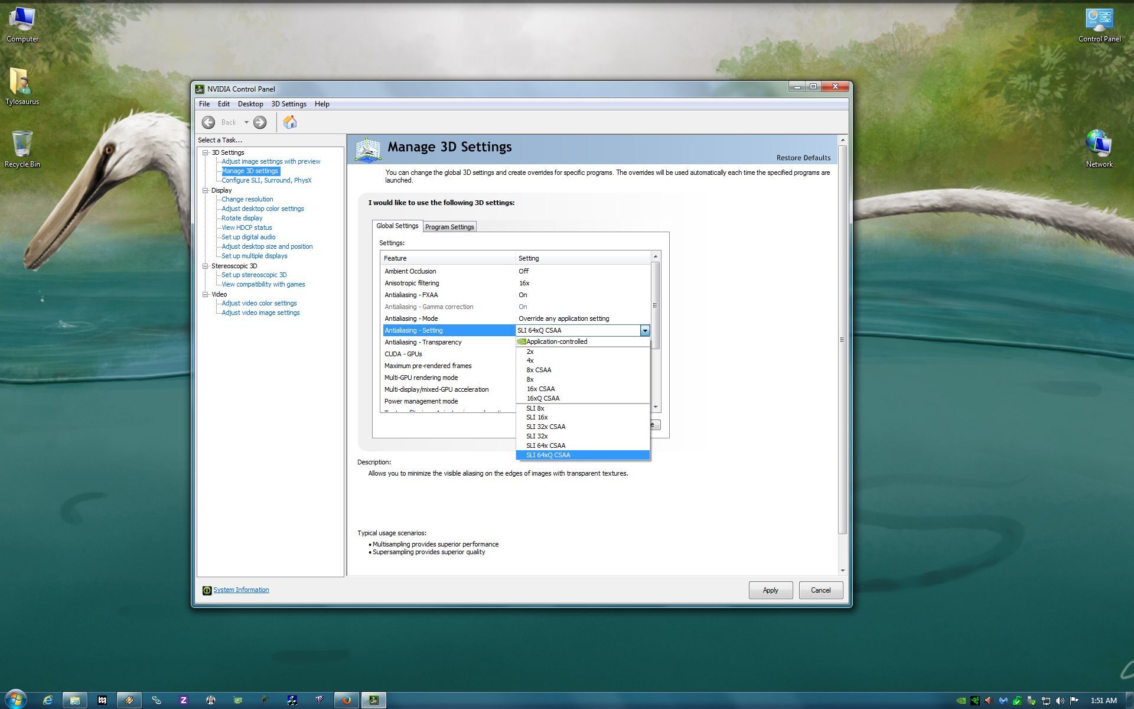This screenshot has width=1134, height=709.
Task: Open Adjust video color settings task
Action: pyautogui.click(x=259, y=303)
